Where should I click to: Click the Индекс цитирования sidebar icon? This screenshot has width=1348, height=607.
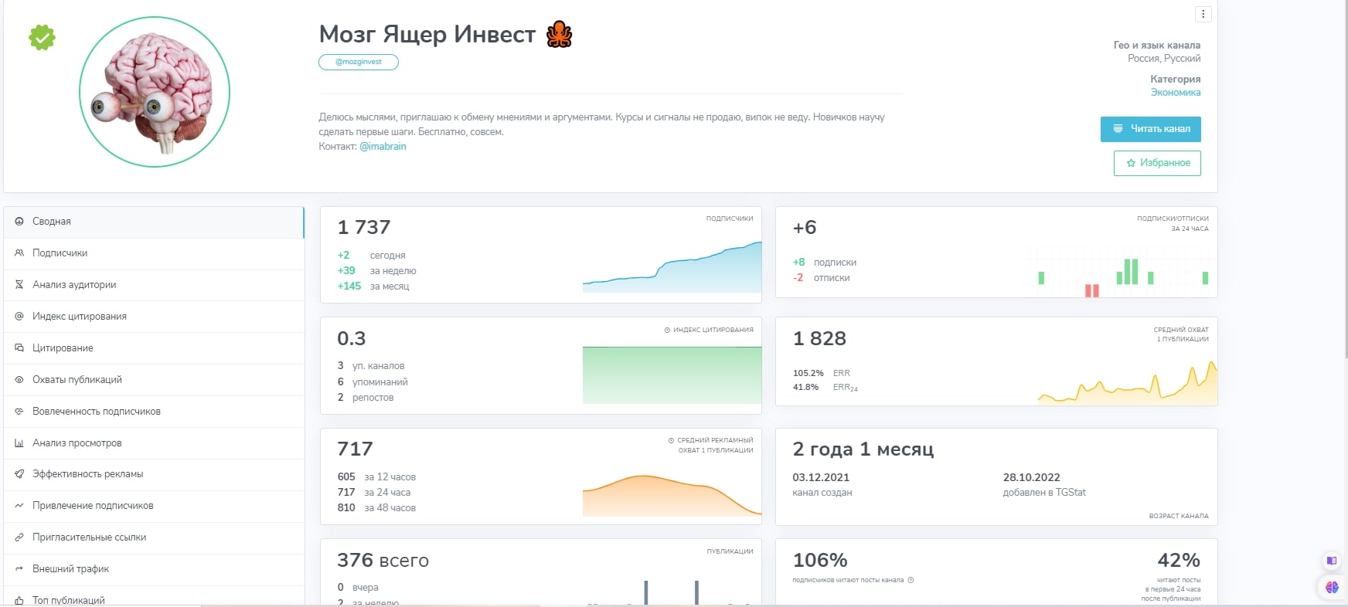[19, 317]
